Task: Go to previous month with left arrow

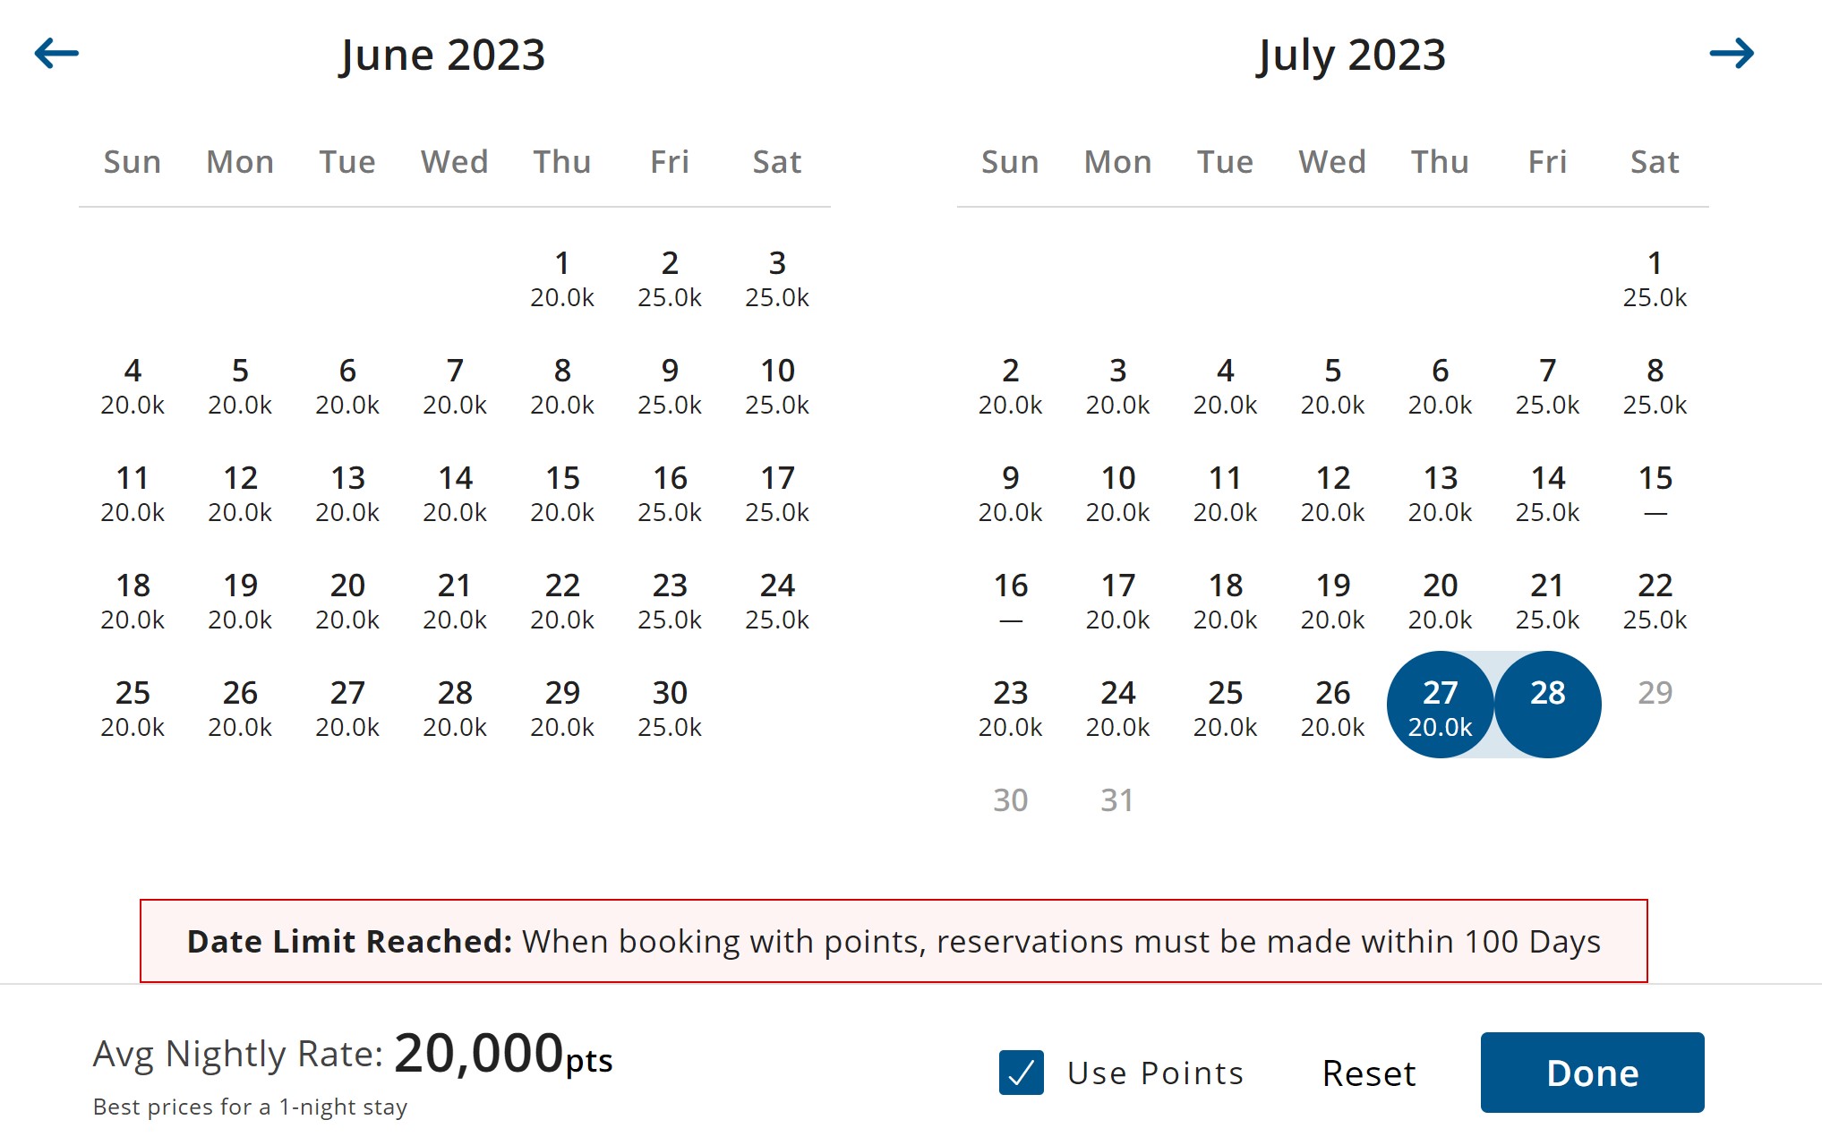Action: coord(56,54)
